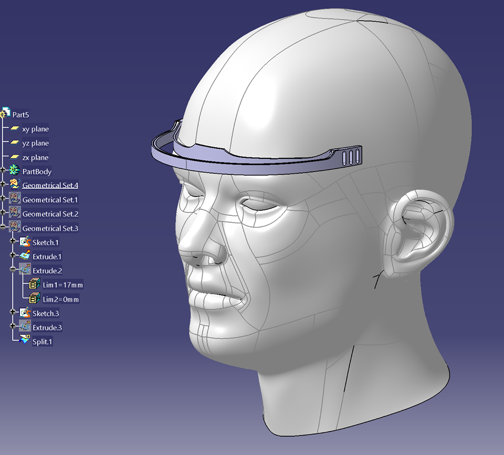
Task: Select the 'Lim1=17mm' parameter text
Action: 63,285
